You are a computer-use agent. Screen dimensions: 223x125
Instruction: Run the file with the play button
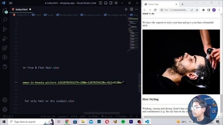tap(126, 9)
